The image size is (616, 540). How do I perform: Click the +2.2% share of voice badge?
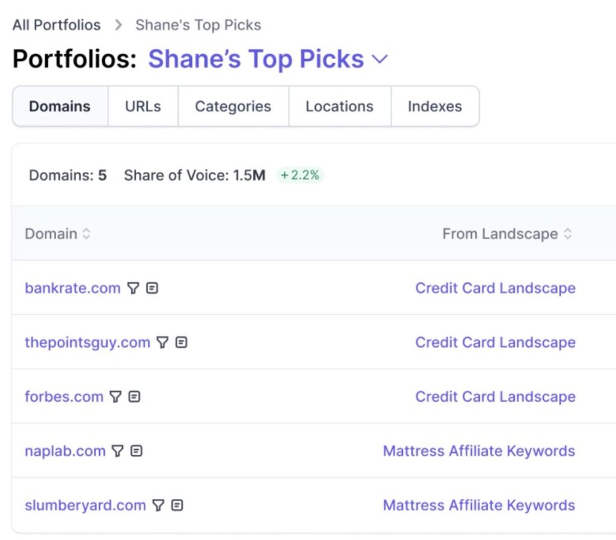coord(300,176)
